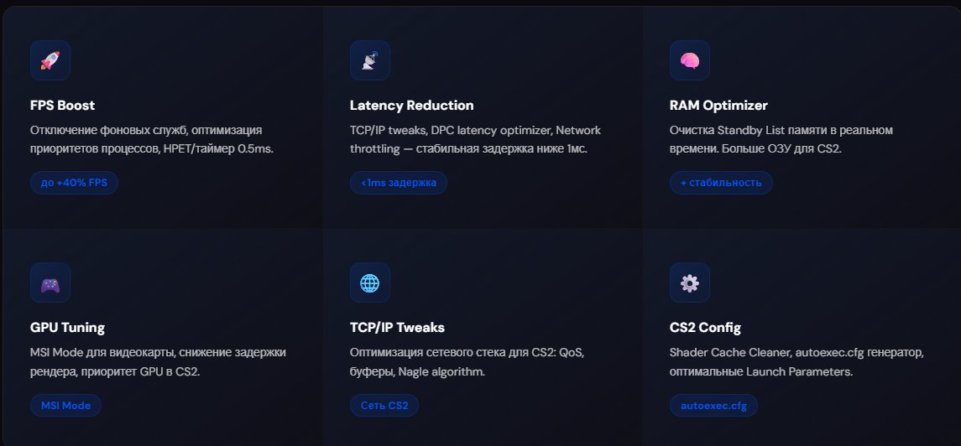Click the gear icon for CS2 Config

[x=690, y=283]
